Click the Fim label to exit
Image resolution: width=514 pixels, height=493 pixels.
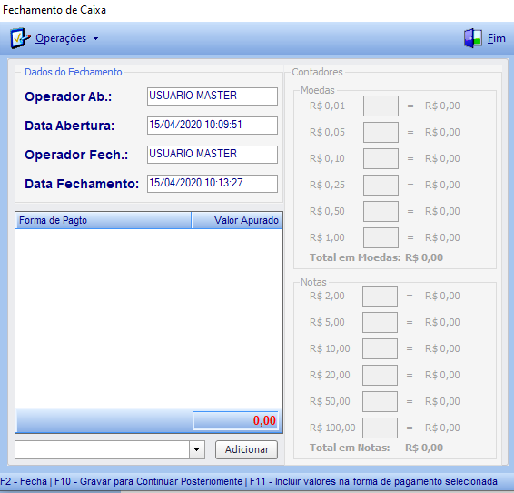pyautogui.click(x=497, y=38)
